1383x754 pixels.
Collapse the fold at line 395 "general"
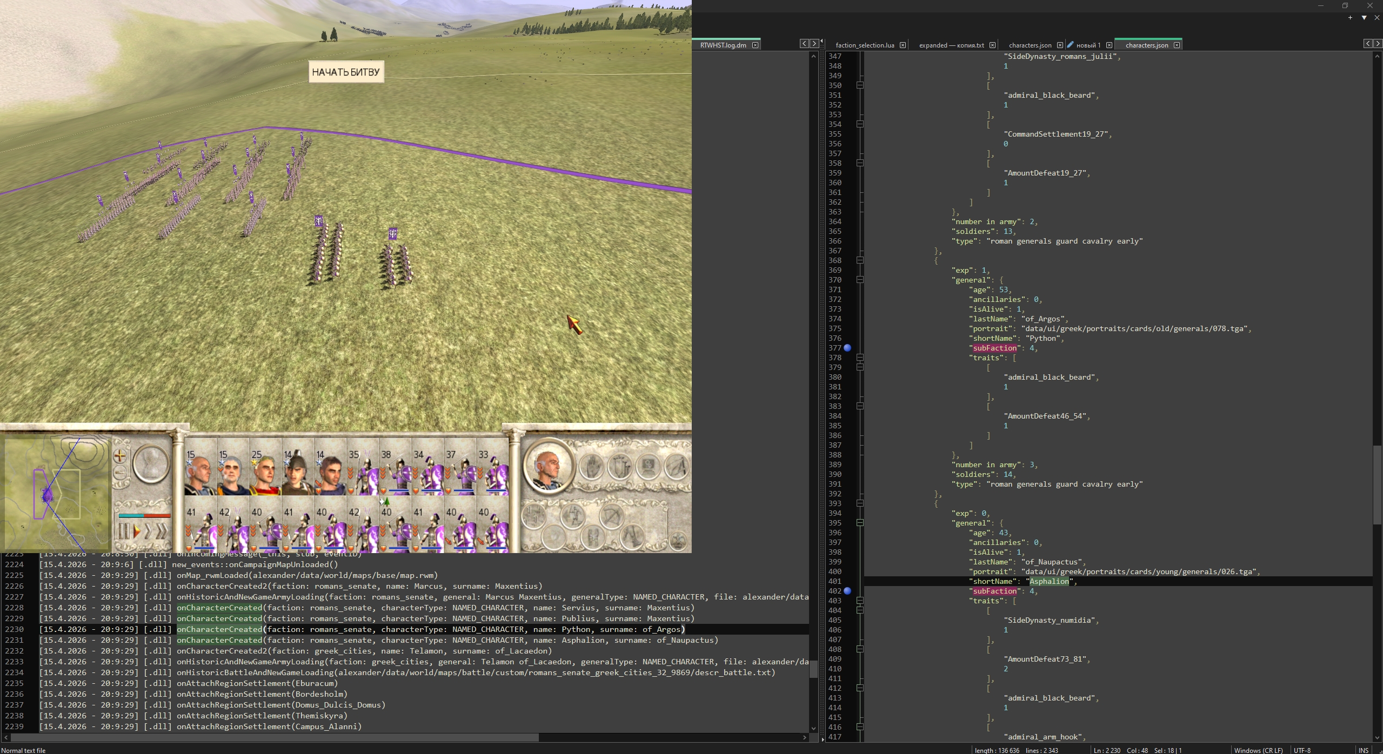(860, 523)
